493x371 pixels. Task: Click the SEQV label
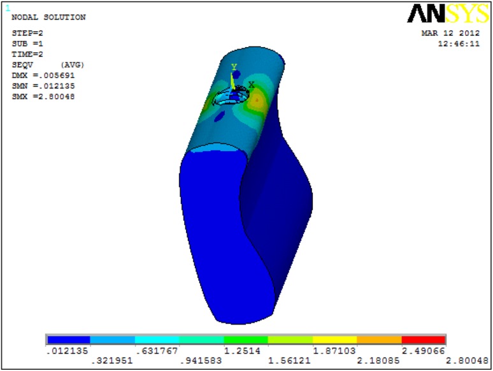(x=22, y=65)
